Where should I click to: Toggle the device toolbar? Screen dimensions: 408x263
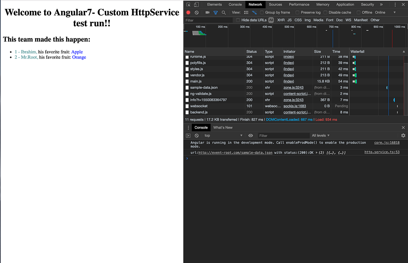pyautogui.click(x=195, y=4)
